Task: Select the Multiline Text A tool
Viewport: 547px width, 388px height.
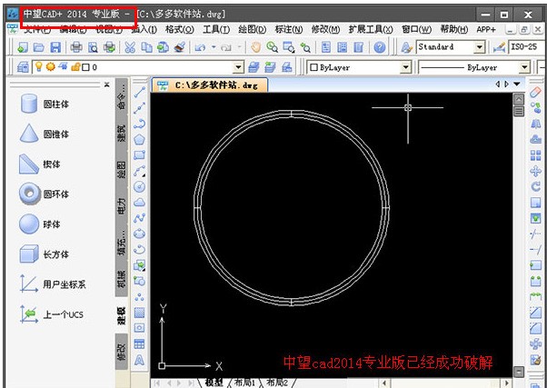Action: pyautogui.click(x=140, y=360)
